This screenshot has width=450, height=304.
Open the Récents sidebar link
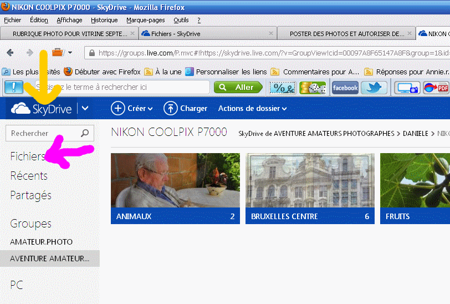pos(29,176)
